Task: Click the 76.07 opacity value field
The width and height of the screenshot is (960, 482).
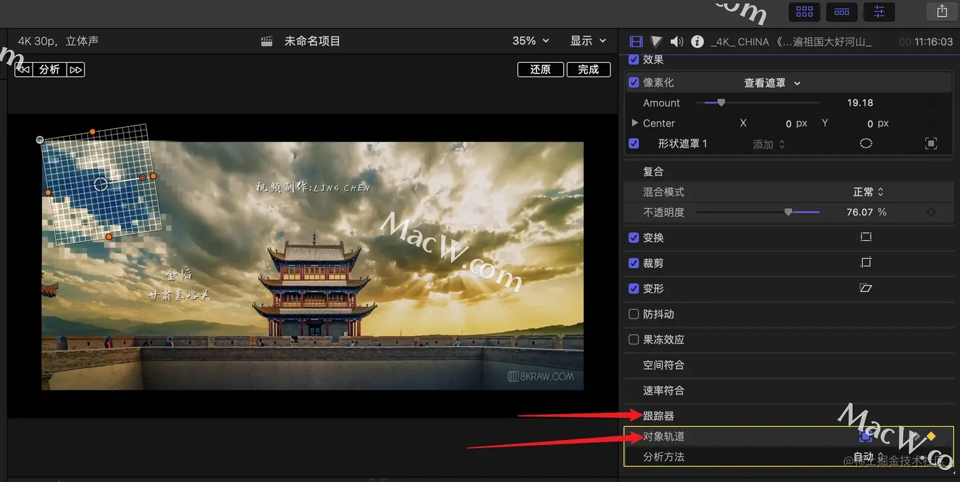Action: [860, 212]
